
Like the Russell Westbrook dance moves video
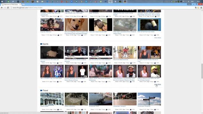coord(82,82)
